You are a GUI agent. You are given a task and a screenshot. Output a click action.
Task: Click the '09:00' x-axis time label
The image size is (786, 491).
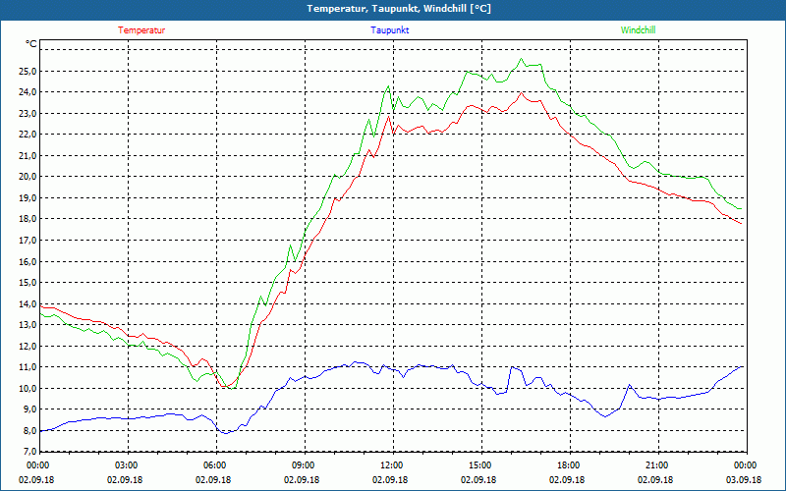click(302, 465)
